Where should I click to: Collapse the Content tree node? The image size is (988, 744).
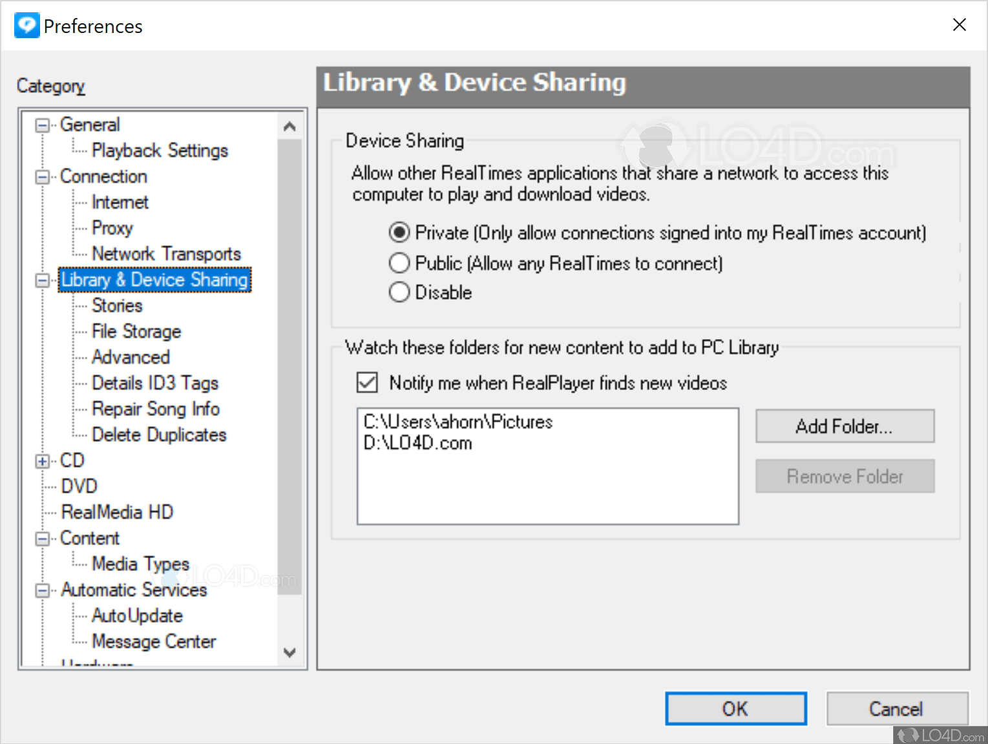coord(43,539)
